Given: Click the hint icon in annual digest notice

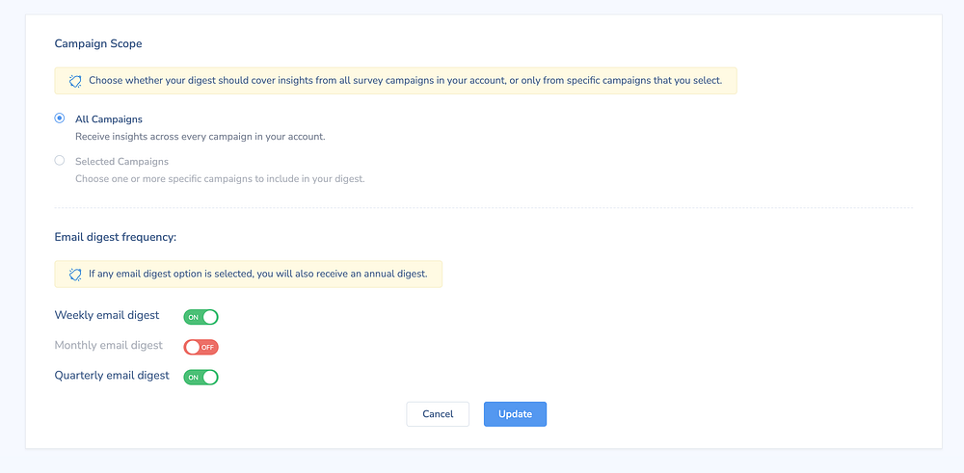Looking at the screenshot, I should point(75,275).
